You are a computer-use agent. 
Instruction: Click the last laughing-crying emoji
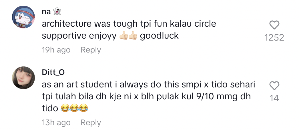pos(83,108)
